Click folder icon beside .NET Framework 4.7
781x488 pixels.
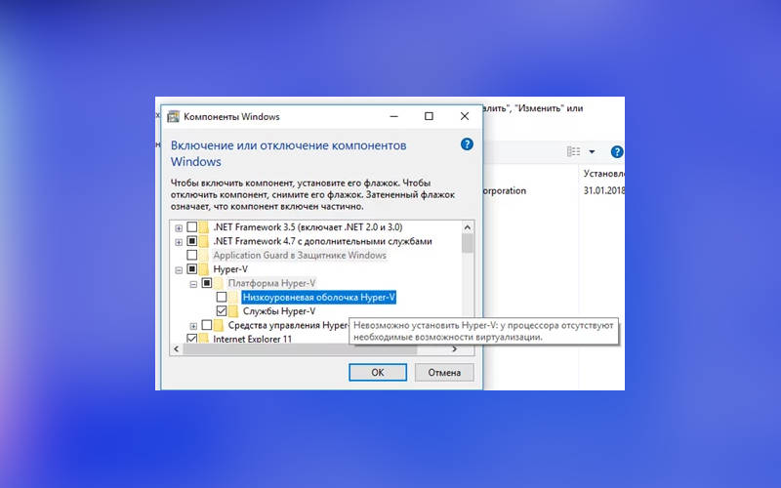(204, 241)
